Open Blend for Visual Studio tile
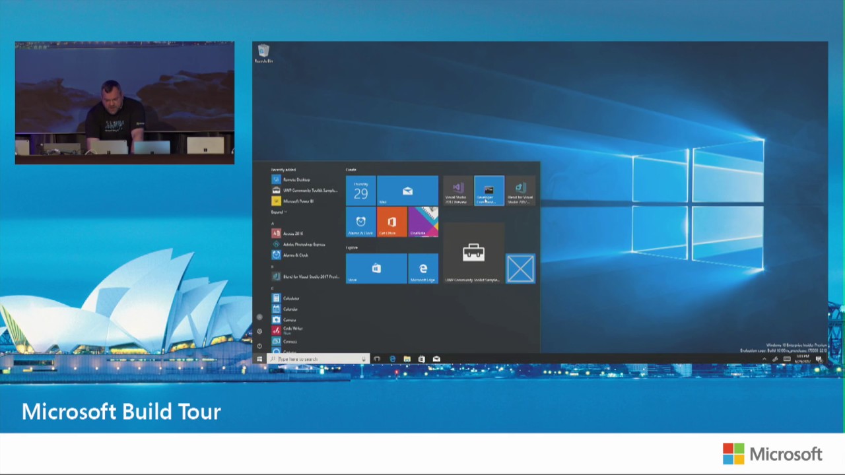 click(x=520, y=191)
